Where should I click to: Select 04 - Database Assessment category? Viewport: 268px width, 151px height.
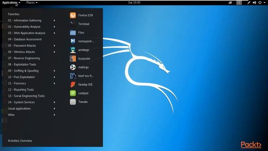(25, 39)
